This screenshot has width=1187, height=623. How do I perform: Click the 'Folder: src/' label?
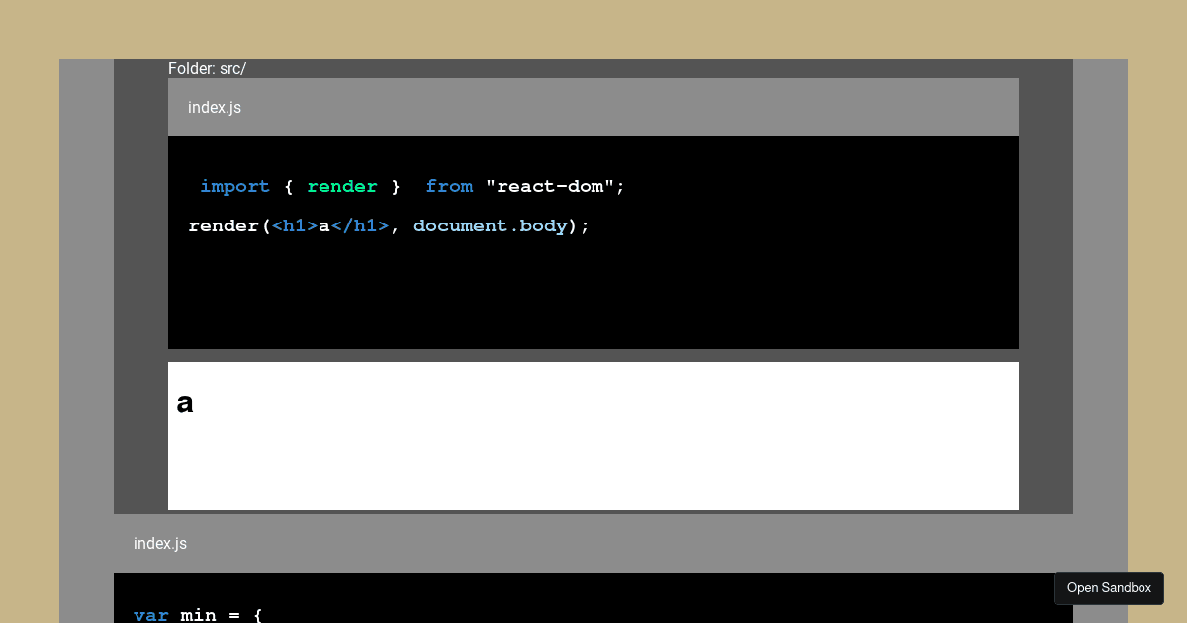[x=207, y=68]
